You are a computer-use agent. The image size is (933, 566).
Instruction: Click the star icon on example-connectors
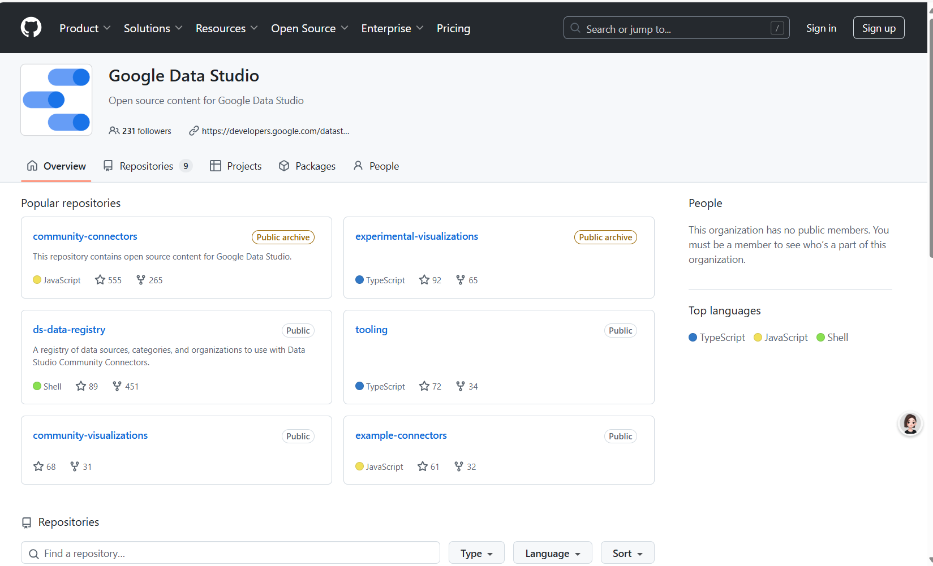[x=423, y=466]
